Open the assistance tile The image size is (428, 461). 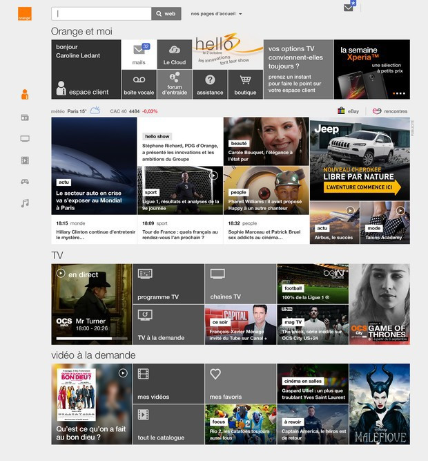click(x=210, y=84)
